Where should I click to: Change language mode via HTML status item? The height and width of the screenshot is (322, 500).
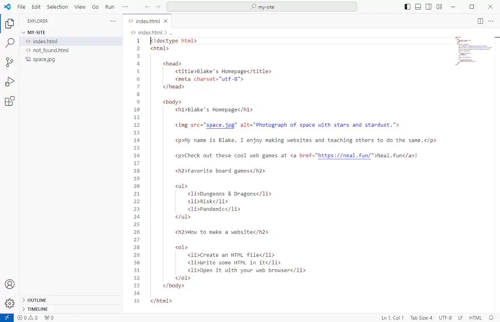[475, 317]
